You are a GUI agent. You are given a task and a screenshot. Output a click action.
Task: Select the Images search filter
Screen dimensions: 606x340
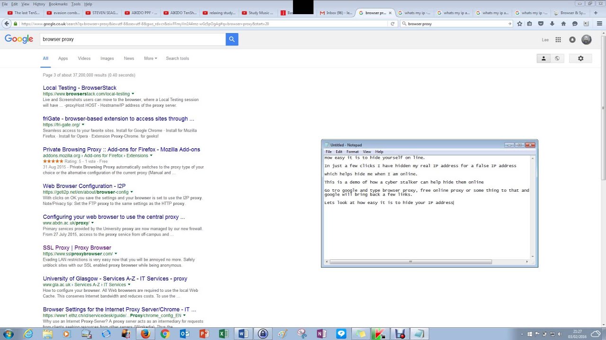tap(107, 59)
